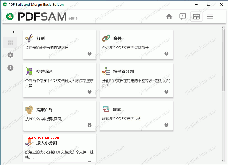
Task: Go to the home dashboard icon
Action: pyautogui.click(x=169, y=16)
